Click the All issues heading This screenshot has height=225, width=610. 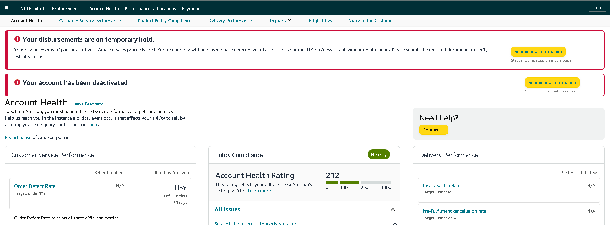tap(227, 209)
